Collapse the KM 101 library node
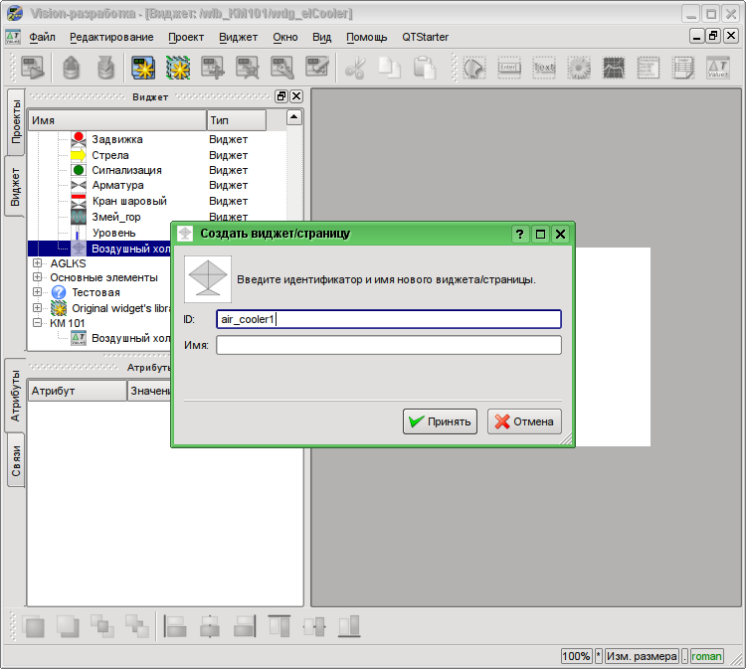This screenshot has width=746, height=669. pyautogui.click(x=38, y=323)
